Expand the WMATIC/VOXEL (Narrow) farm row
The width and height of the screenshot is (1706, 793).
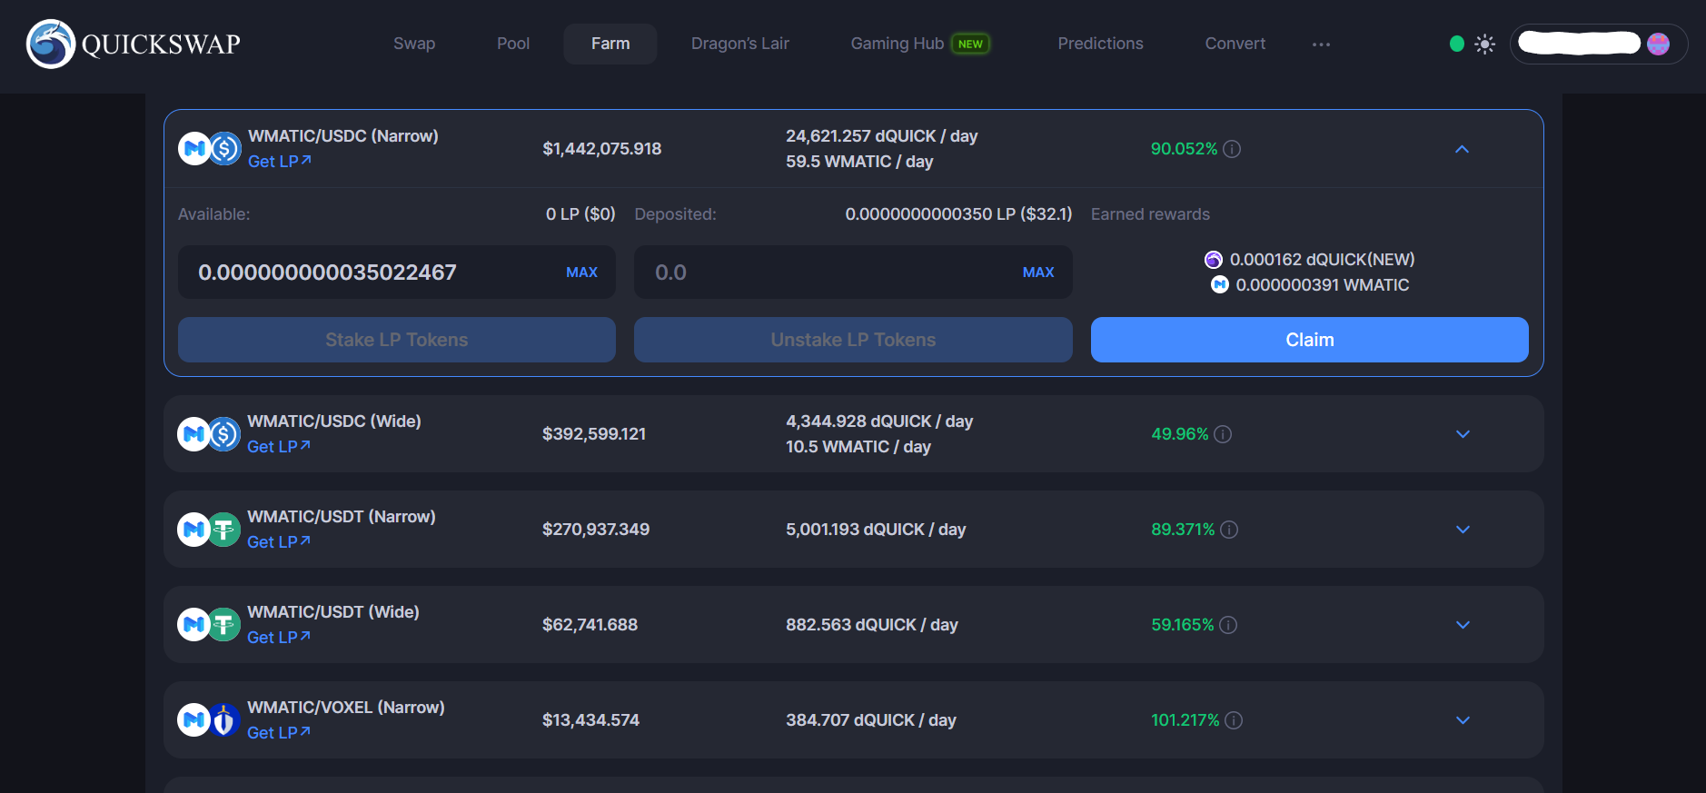click(1463, 720)
